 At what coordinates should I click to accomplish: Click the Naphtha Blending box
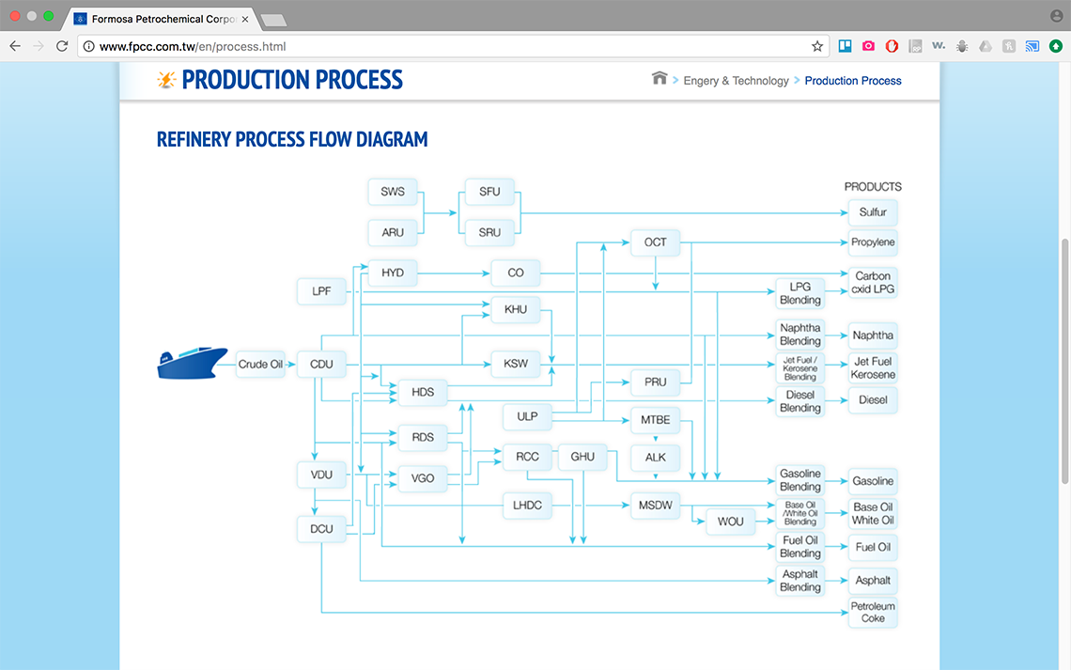pyautogui.click(x=800, y=334)
